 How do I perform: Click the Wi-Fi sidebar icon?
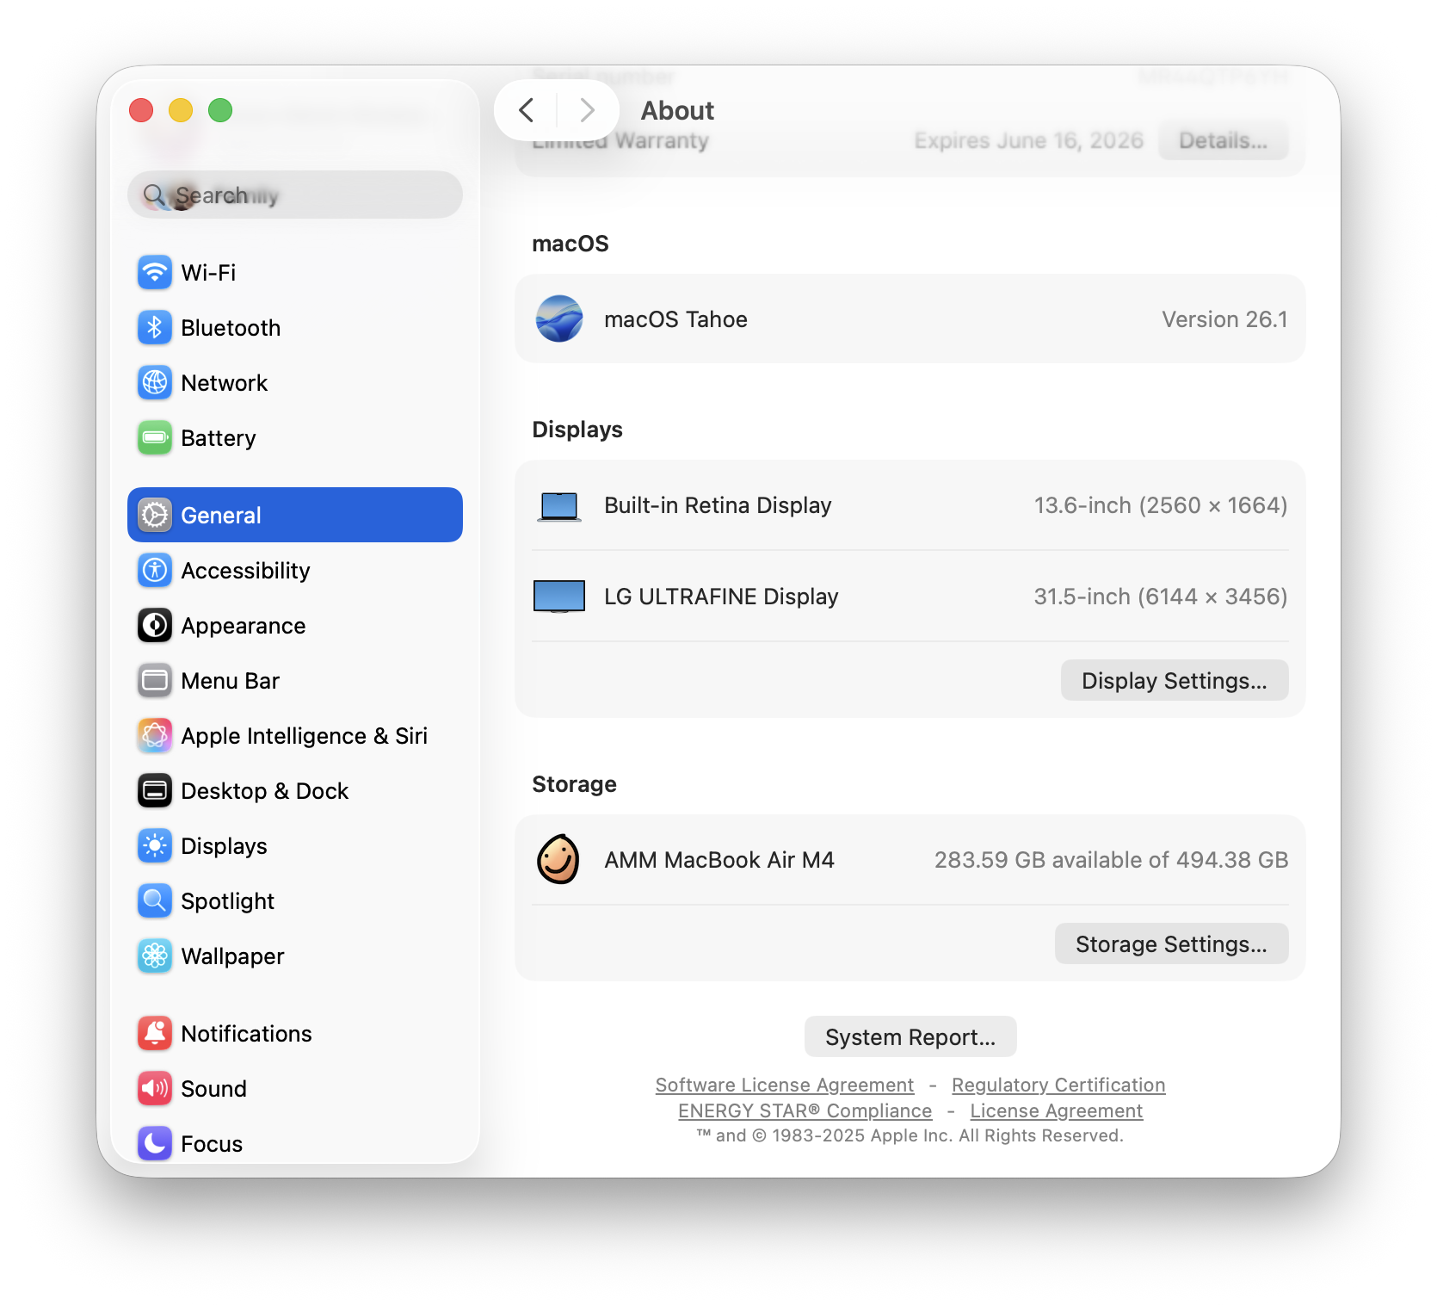155,272
